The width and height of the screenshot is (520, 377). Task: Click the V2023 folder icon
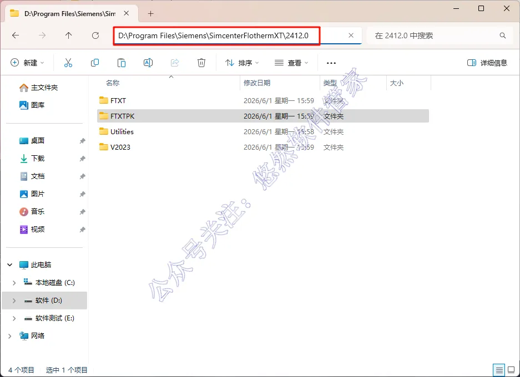pos(104,147)
